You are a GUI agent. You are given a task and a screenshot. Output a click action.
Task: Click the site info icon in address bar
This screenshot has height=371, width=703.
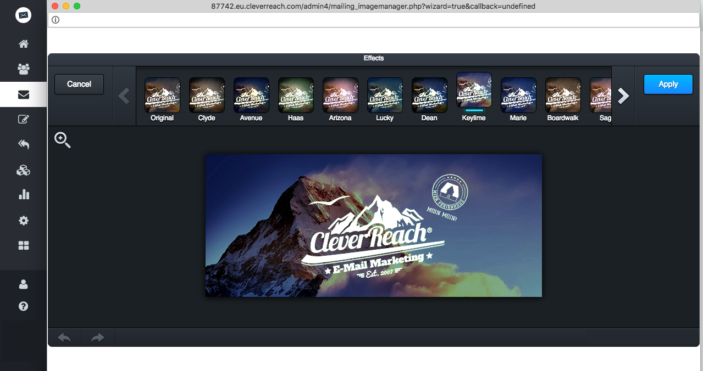tap(56, 20)
